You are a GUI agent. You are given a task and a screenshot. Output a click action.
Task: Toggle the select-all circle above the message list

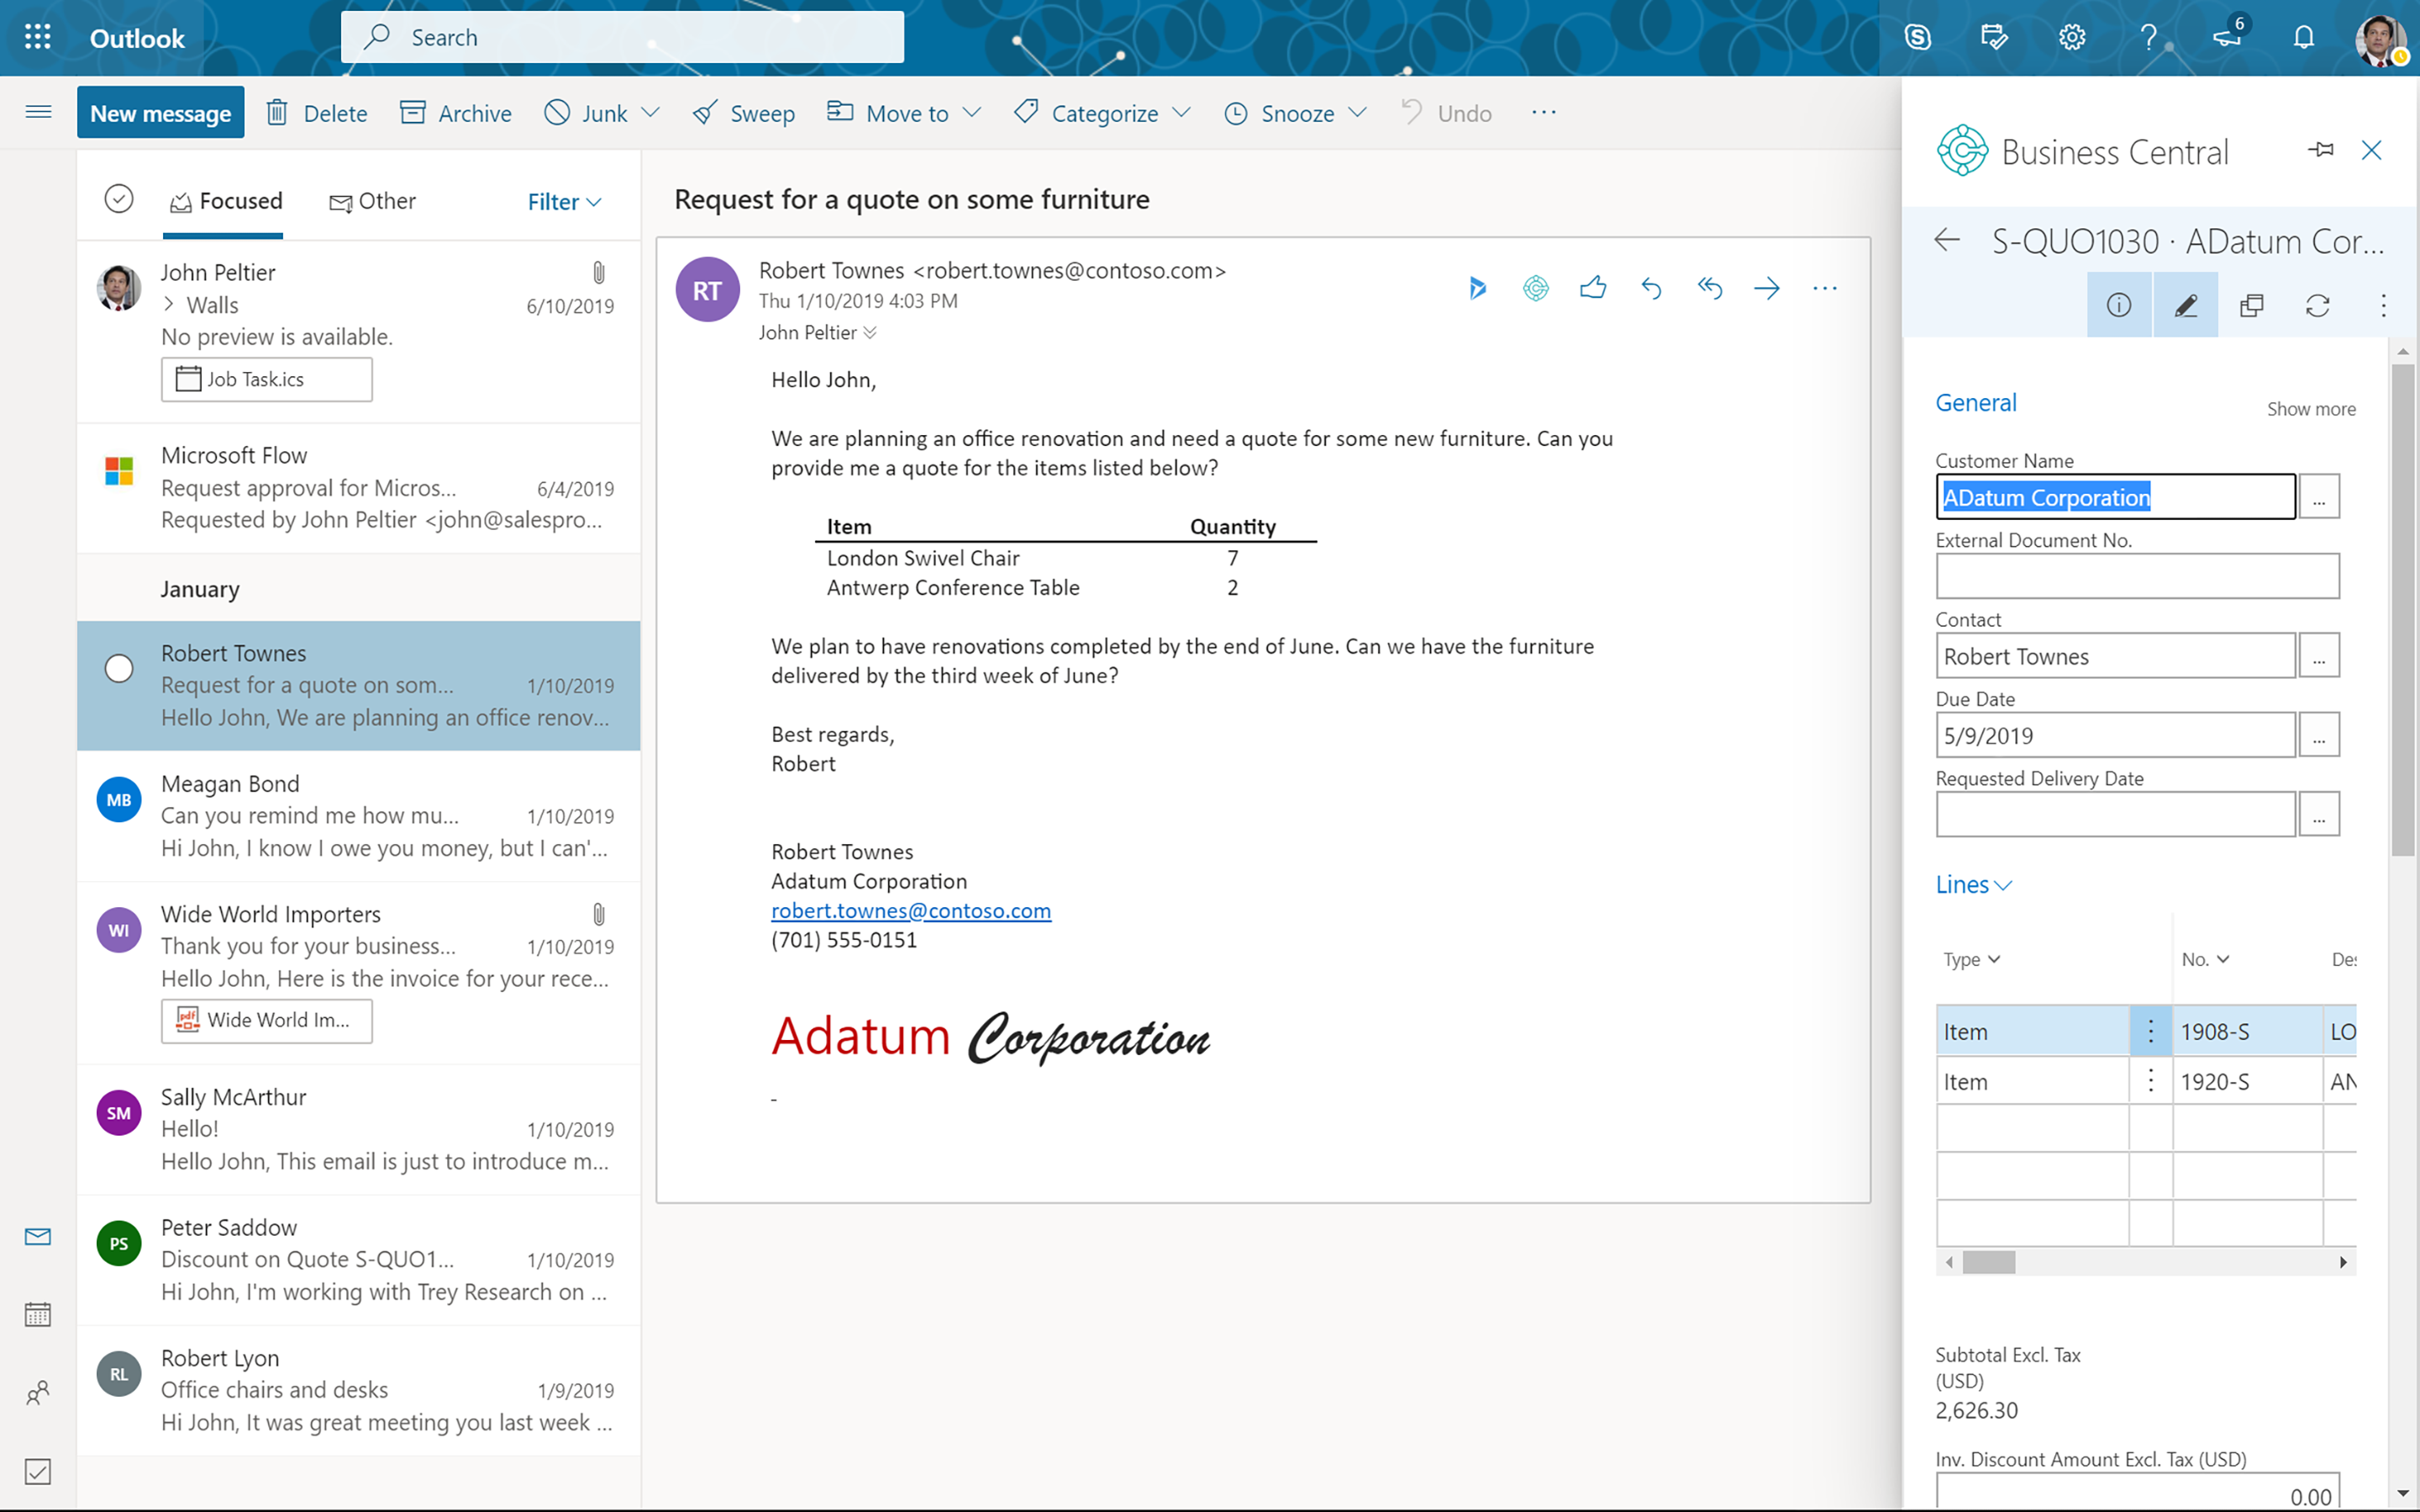(x=119, y=198)
